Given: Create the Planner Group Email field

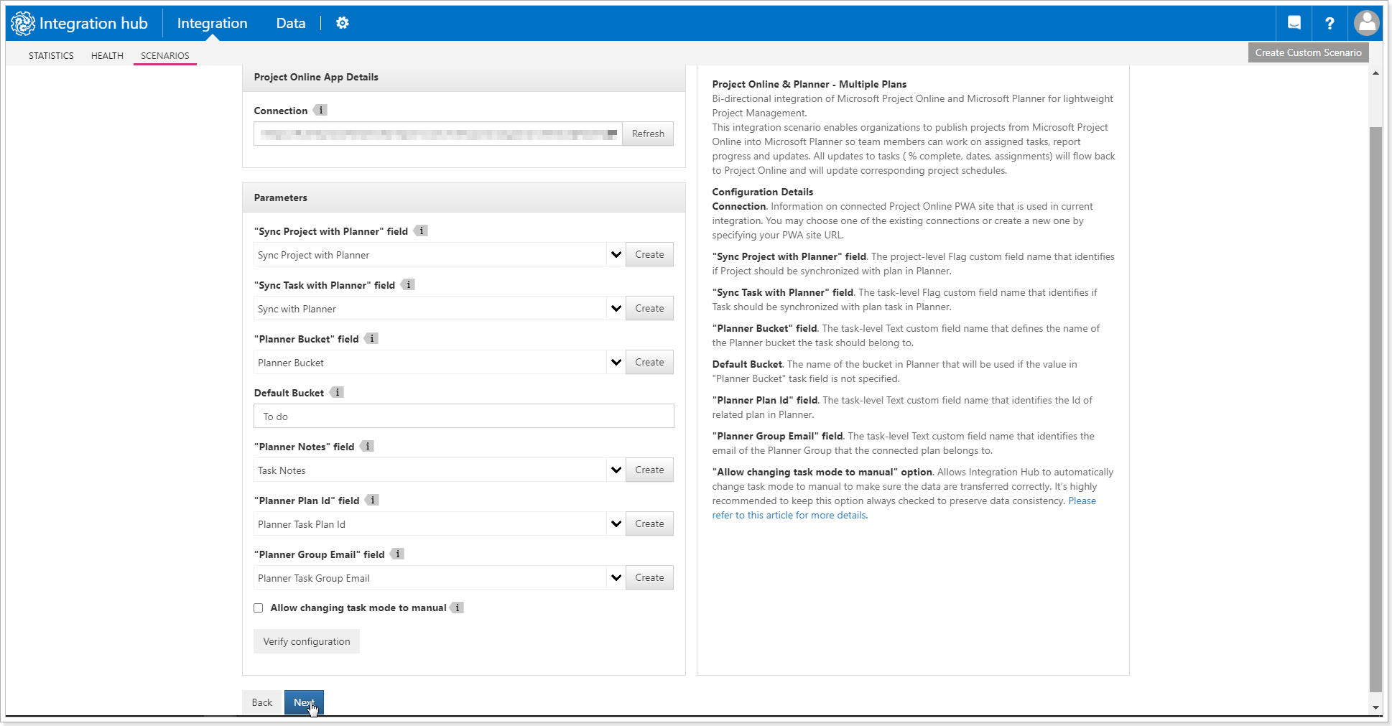Looking at the screenshot, I should (649, 577).
